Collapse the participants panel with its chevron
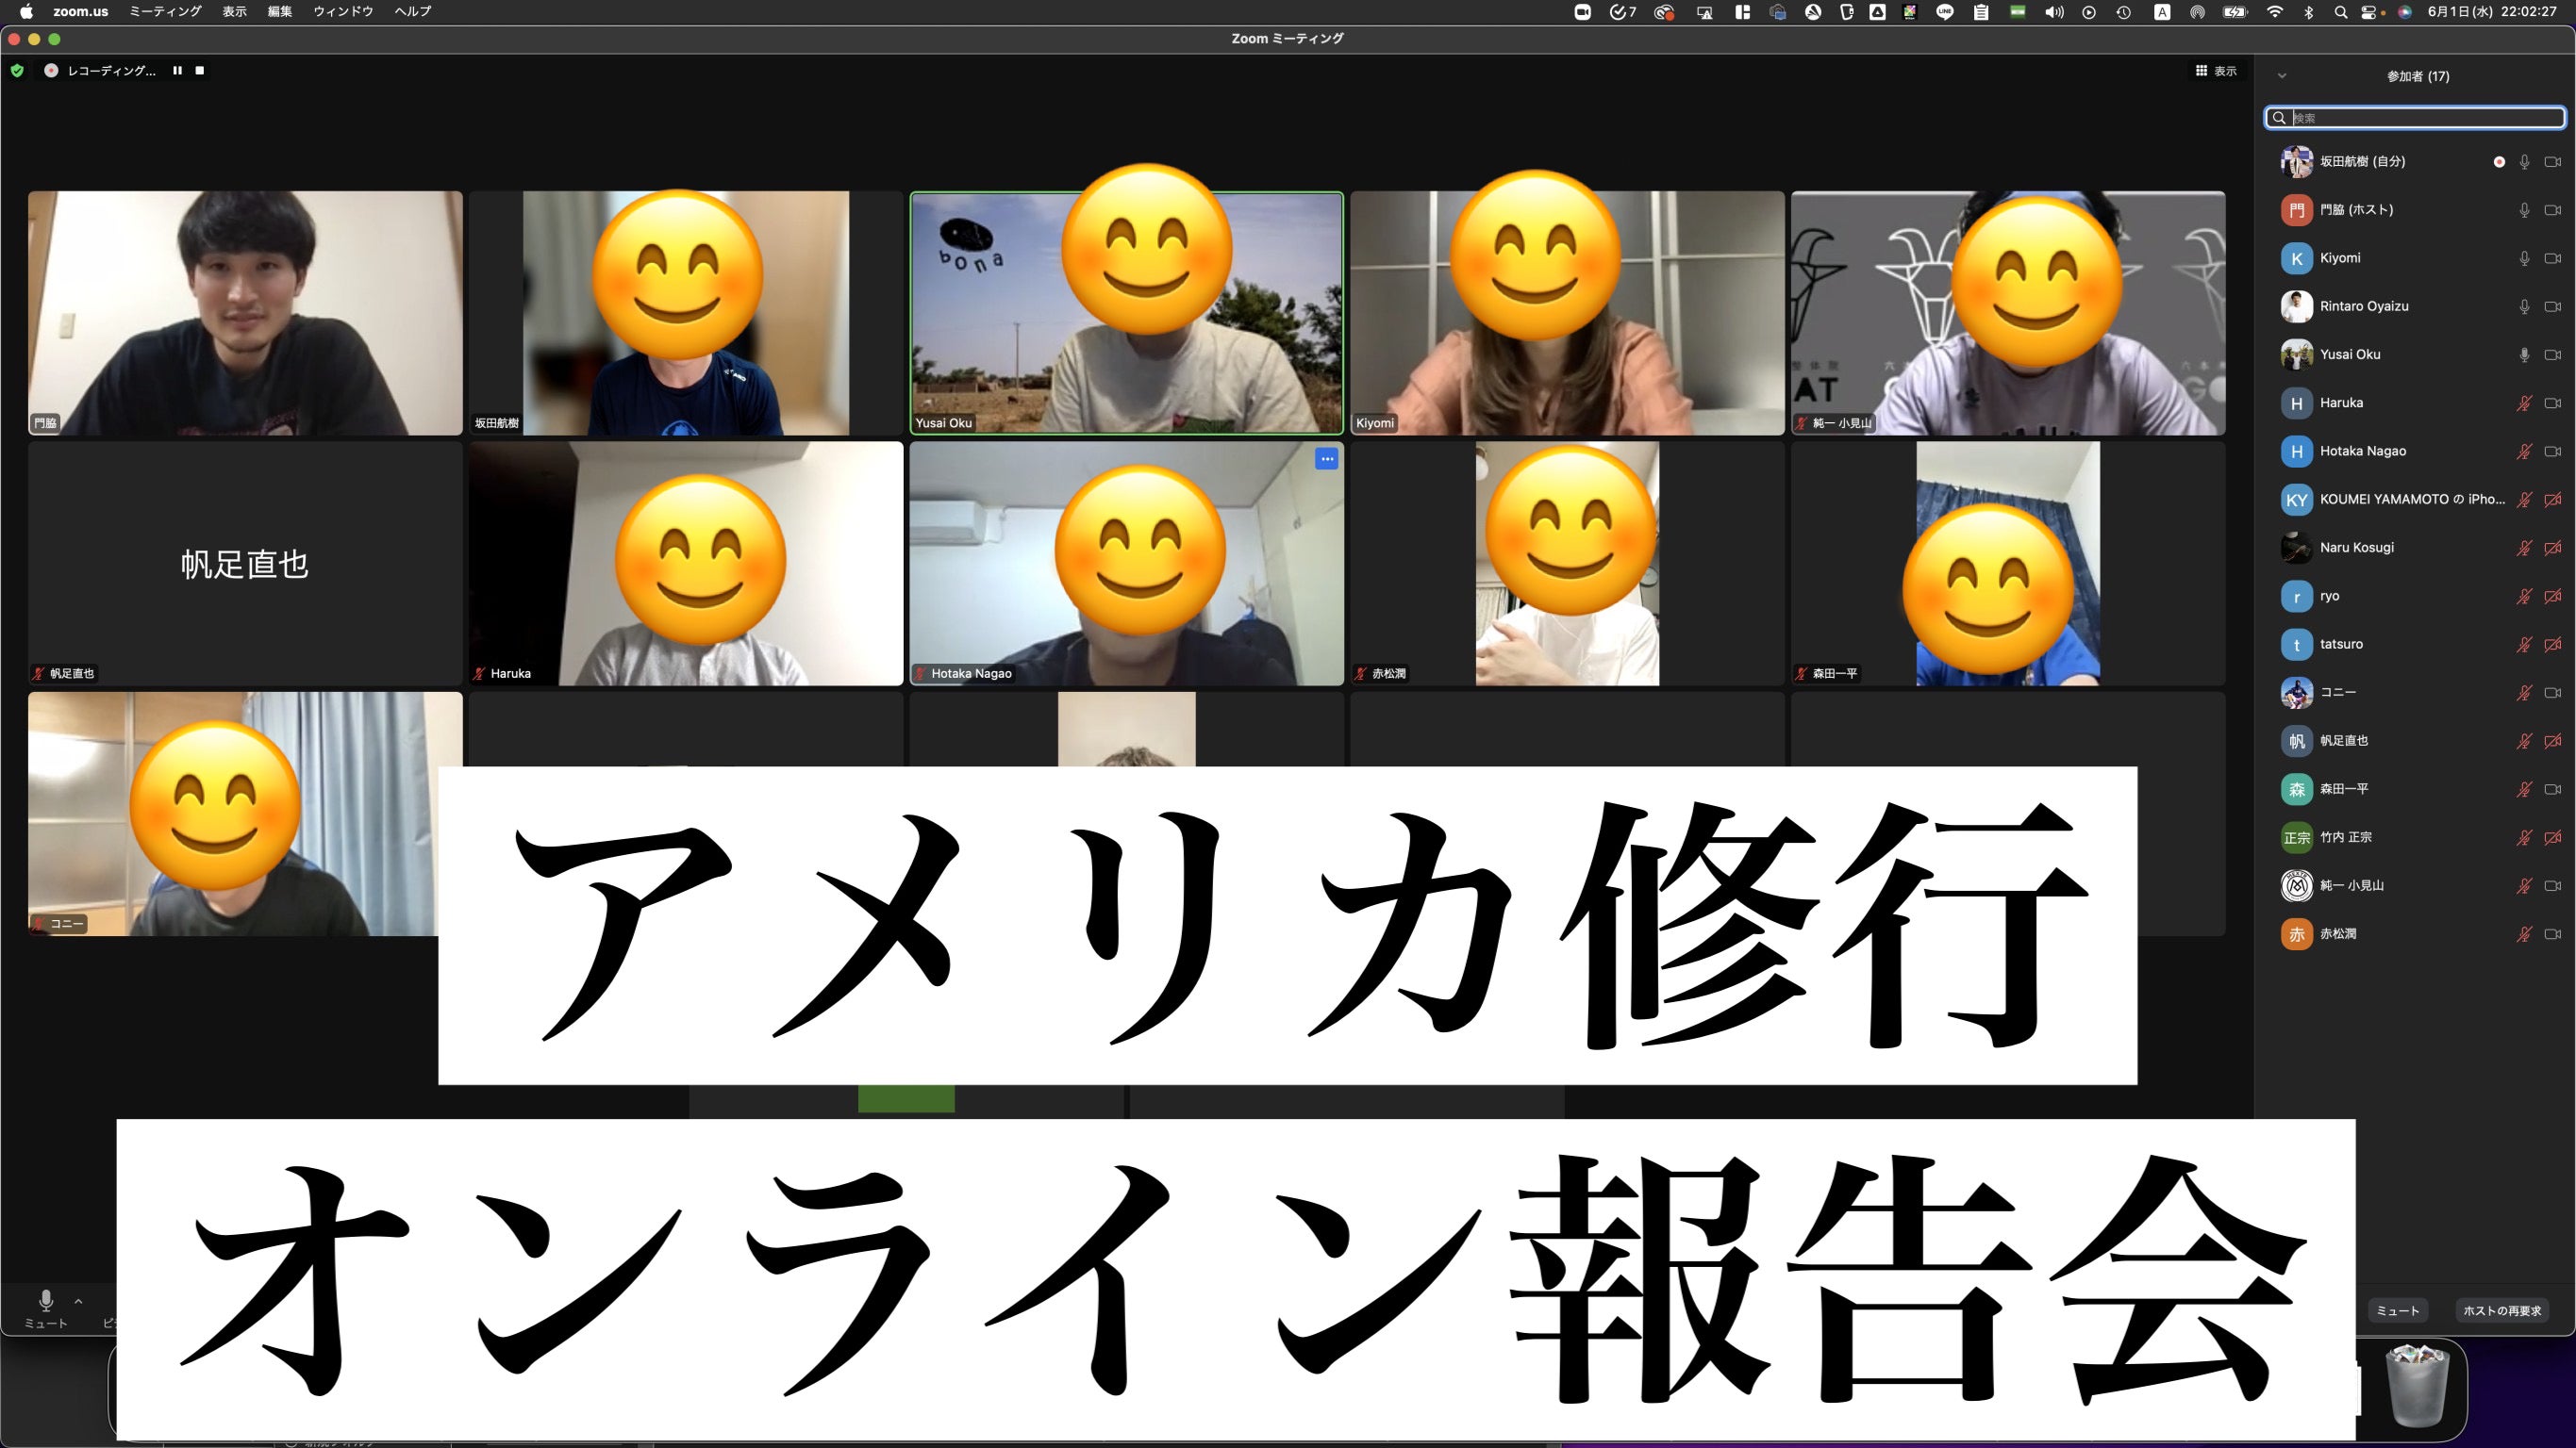 (x=2284, y=75)
